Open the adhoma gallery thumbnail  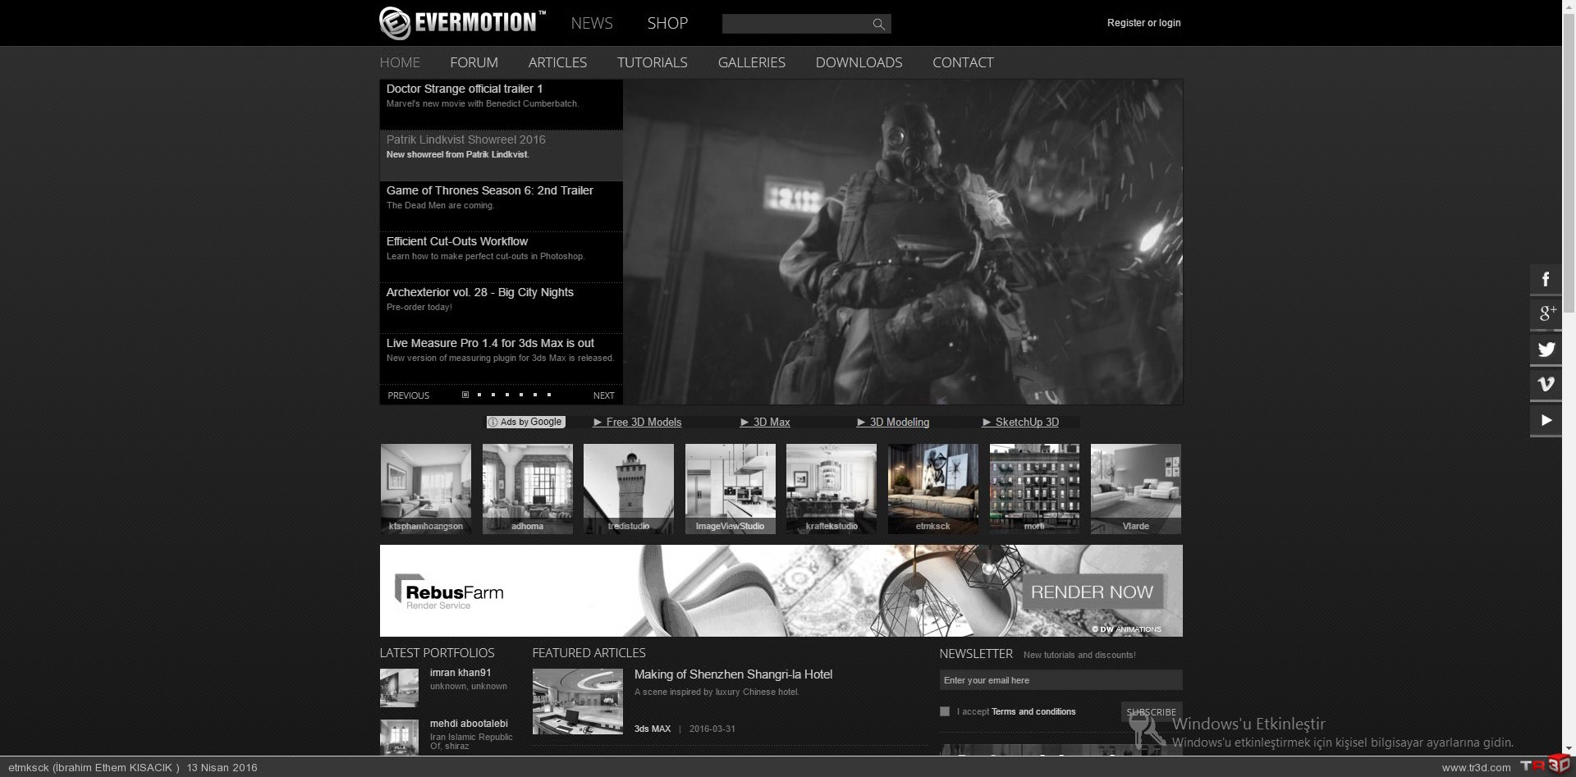(527, 489)
